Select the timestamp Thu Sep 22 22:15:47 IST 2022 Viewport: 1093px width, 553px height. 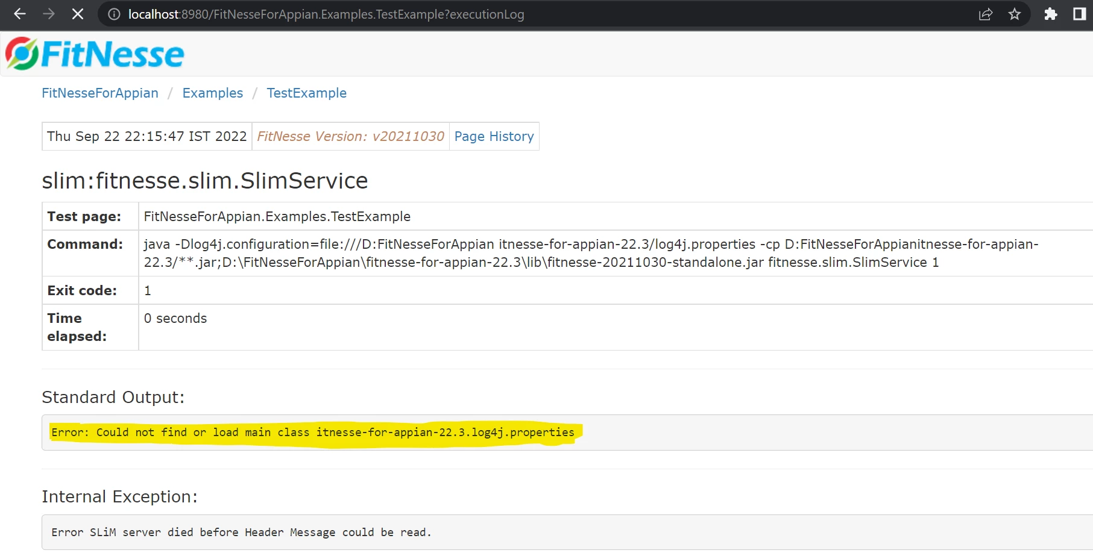pyautogui.click(x=147, y=136)
